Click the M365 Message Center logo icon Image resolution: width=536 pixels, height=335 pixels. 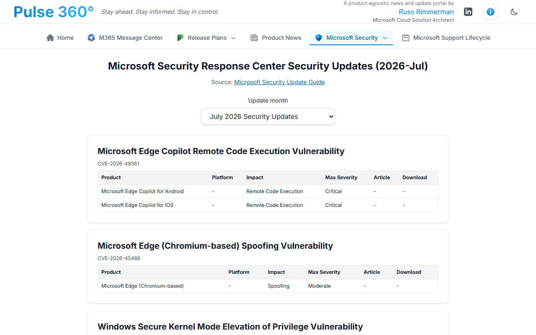pos(91,38)
